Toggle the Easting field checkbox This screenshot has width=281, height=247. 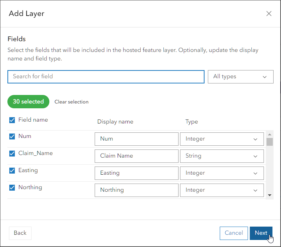[x=12, y=171]
